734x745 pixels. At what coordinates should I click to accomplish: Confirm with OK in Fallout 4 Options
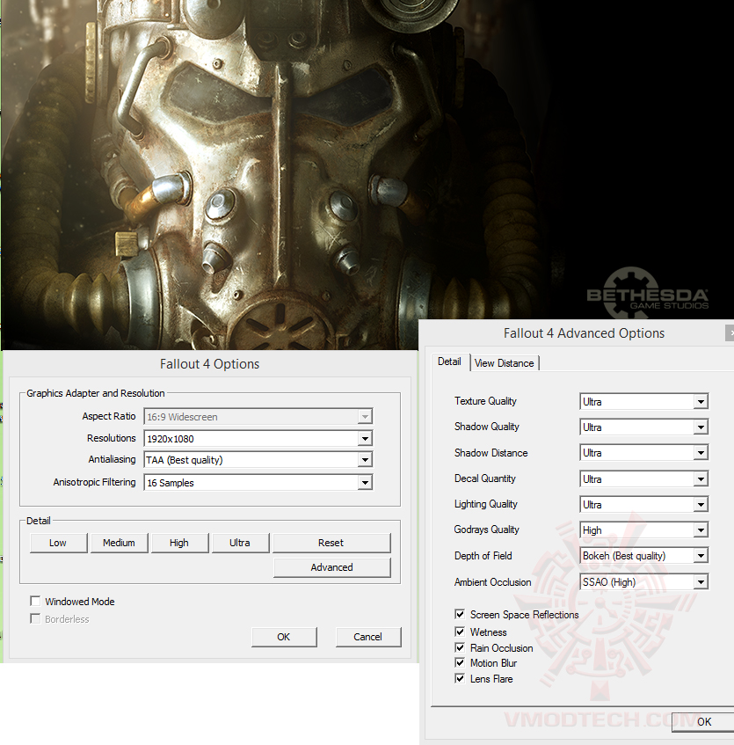(x=284, y=637)
